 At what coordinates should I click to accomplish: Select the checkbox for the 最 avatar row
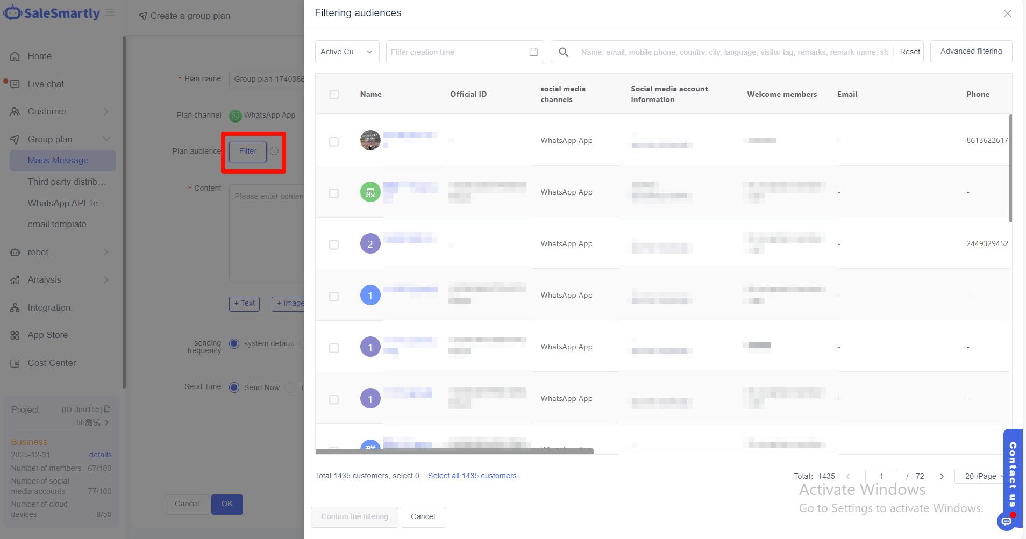point(334,193)
